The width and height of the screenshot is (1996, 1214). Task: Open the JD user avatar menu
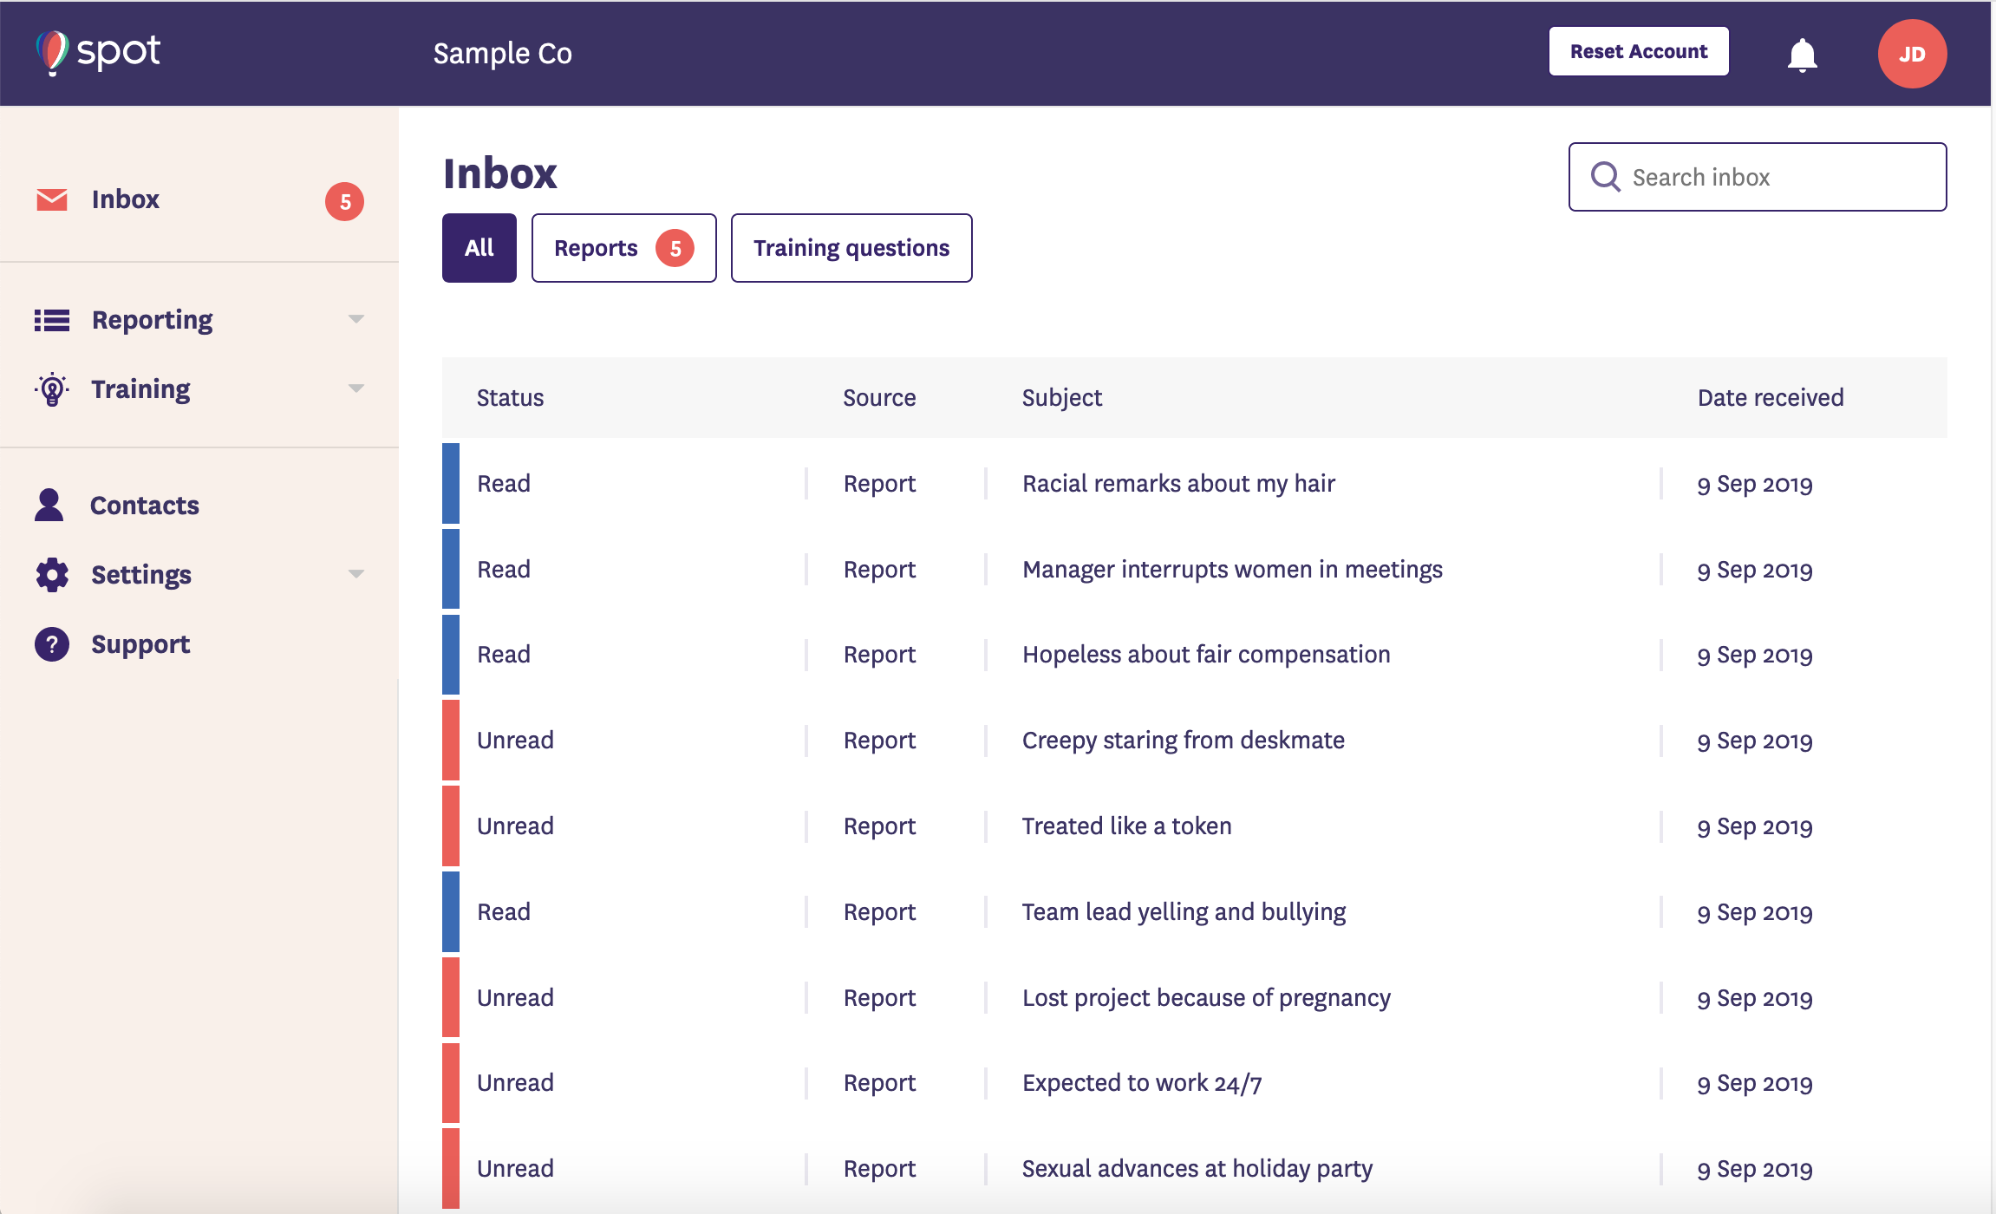pyautogui.click(x=1912, y=54)
